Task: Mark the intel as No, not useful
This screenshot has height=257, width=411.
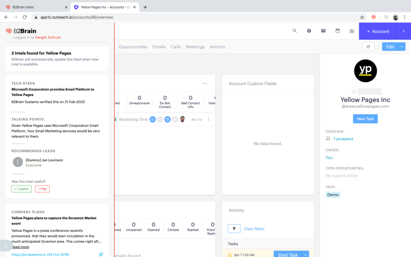Action: click(x=42, y=189)
